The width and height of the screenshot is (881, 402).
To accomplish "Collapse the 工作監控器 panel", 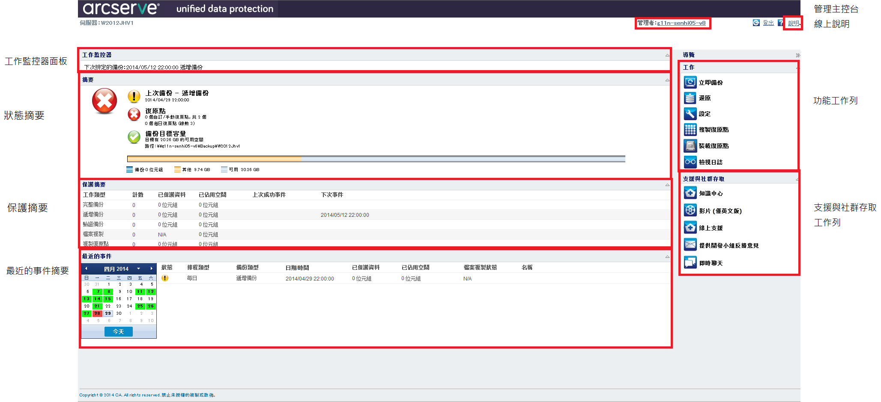I will (667, 55).
